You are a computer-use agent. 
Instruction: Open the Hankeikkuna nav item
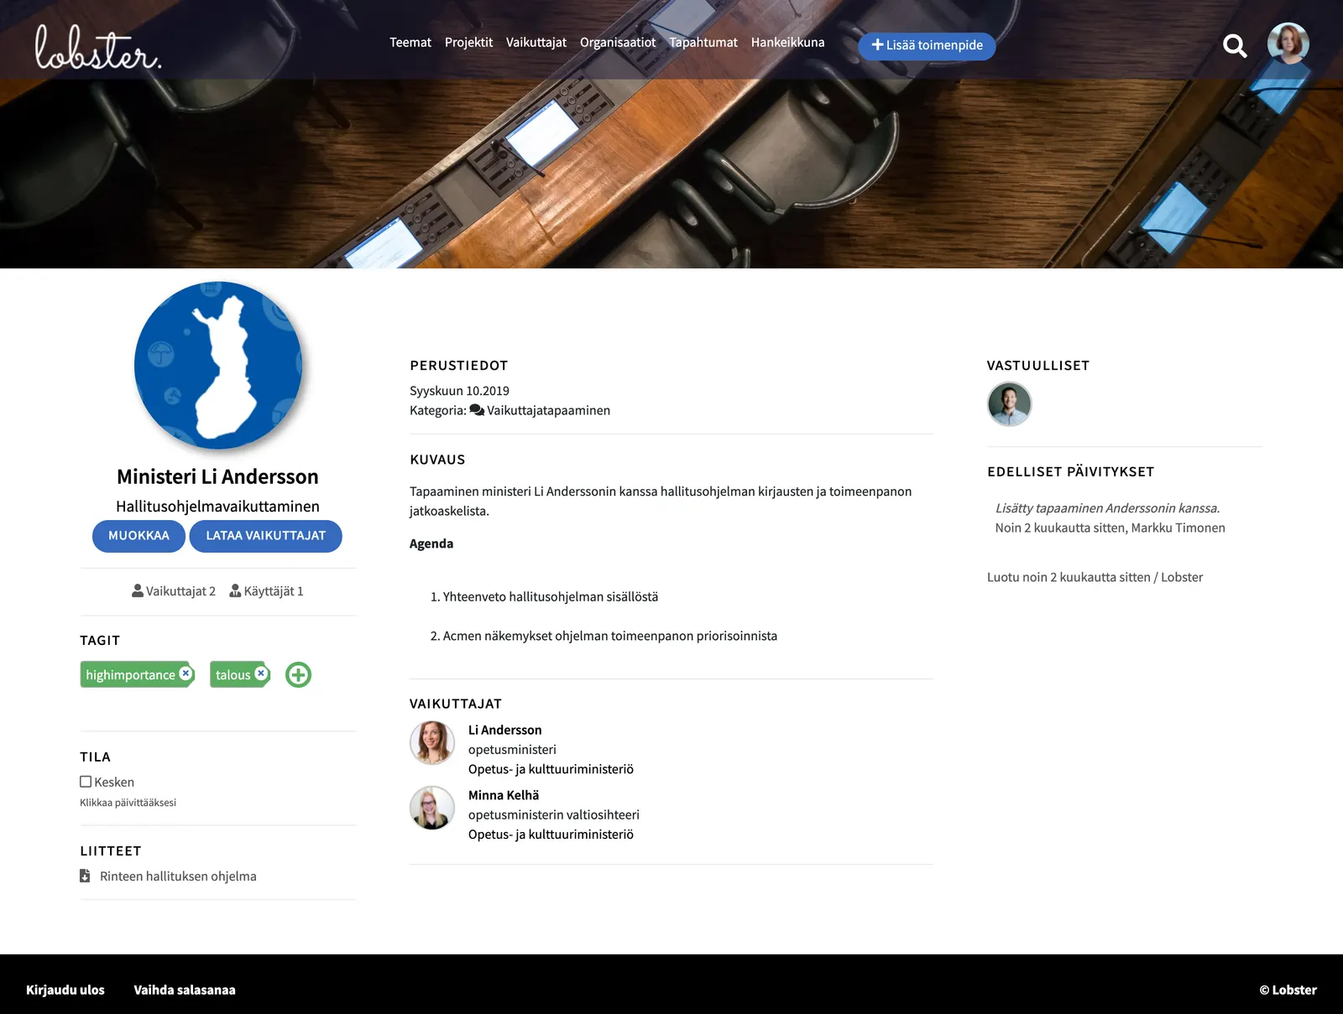click(787, 42)
